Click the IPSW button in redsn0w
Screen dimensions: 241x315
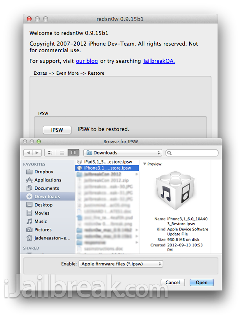click(x=57, y=130)
